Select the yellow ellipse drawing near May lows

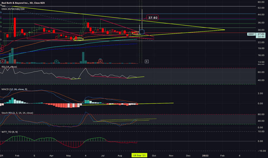79,39
